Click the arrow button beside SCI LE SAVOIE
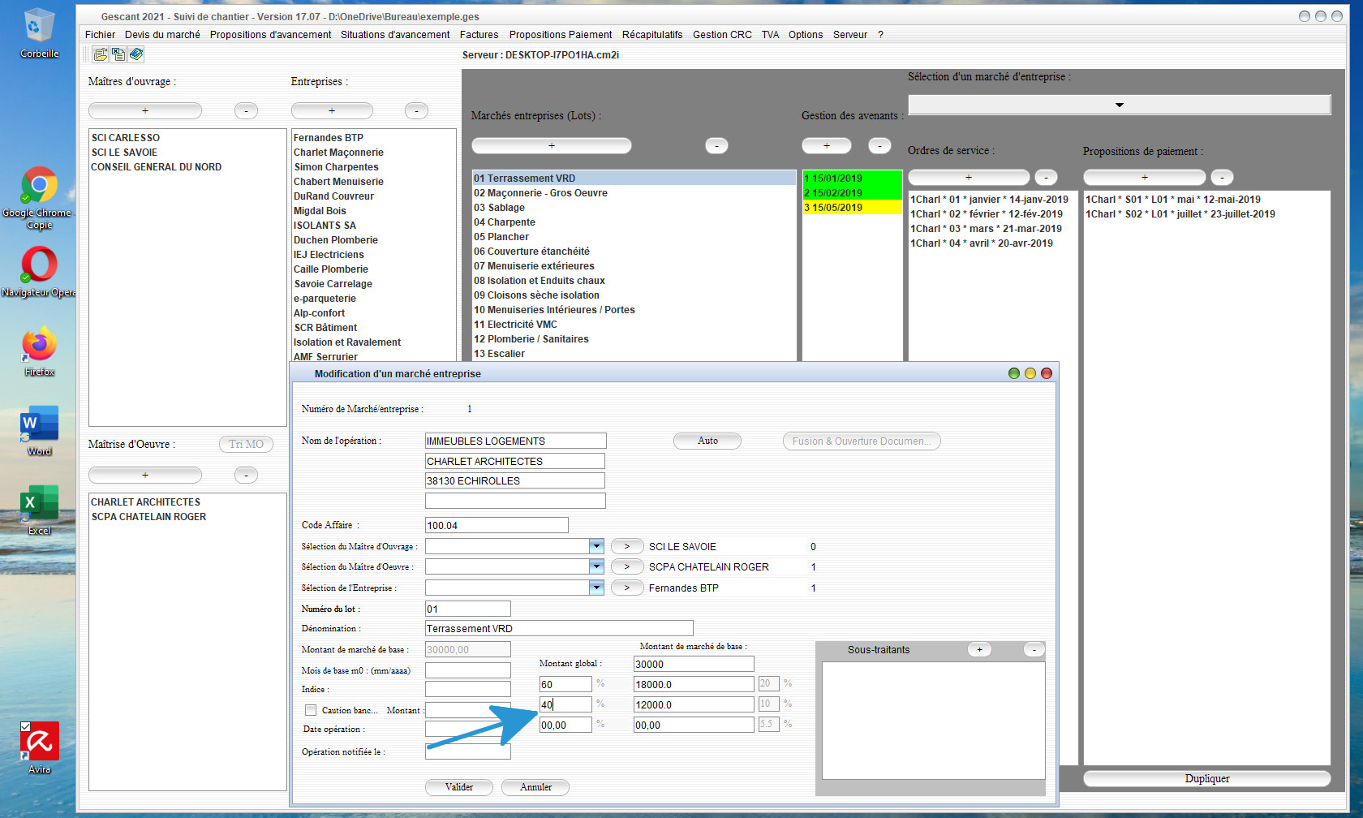Image resolution: width=1363 pixels, height=818 pixels. pyautogui.click(x=627, y=546)
